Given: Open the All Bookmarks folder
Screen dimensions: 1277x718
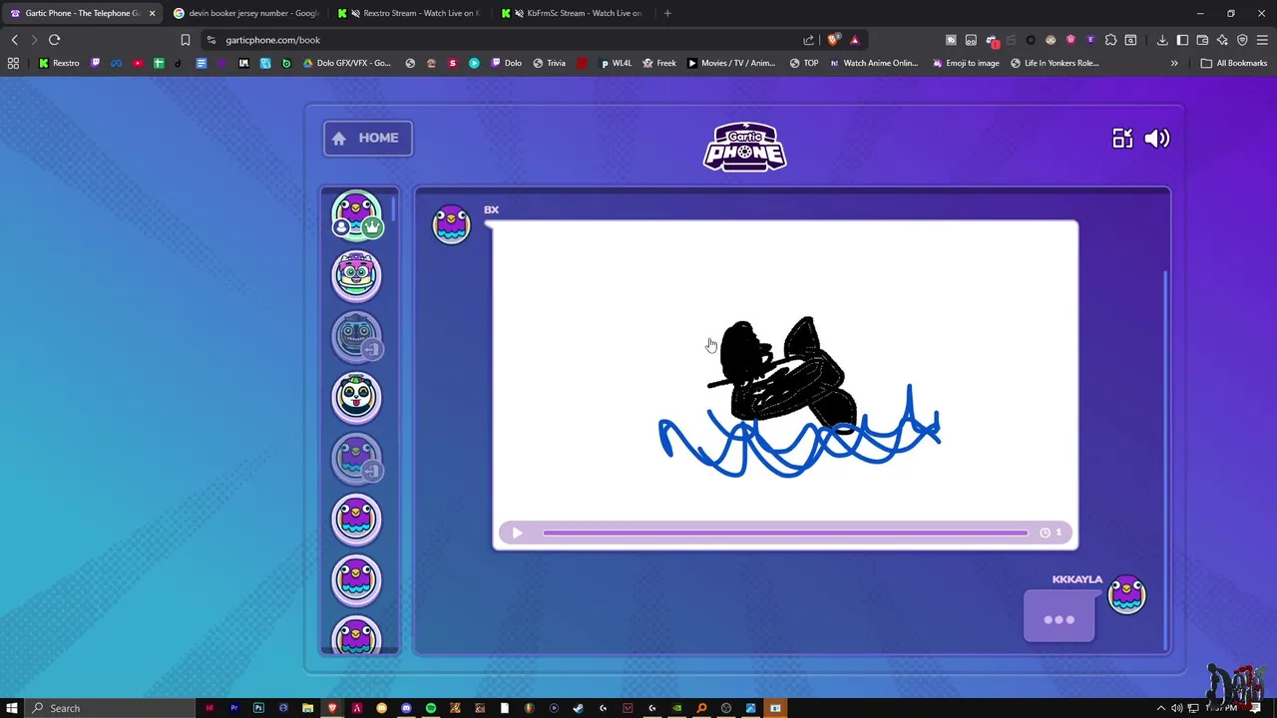Looking at the screenshot, I should pos(1234,63).
